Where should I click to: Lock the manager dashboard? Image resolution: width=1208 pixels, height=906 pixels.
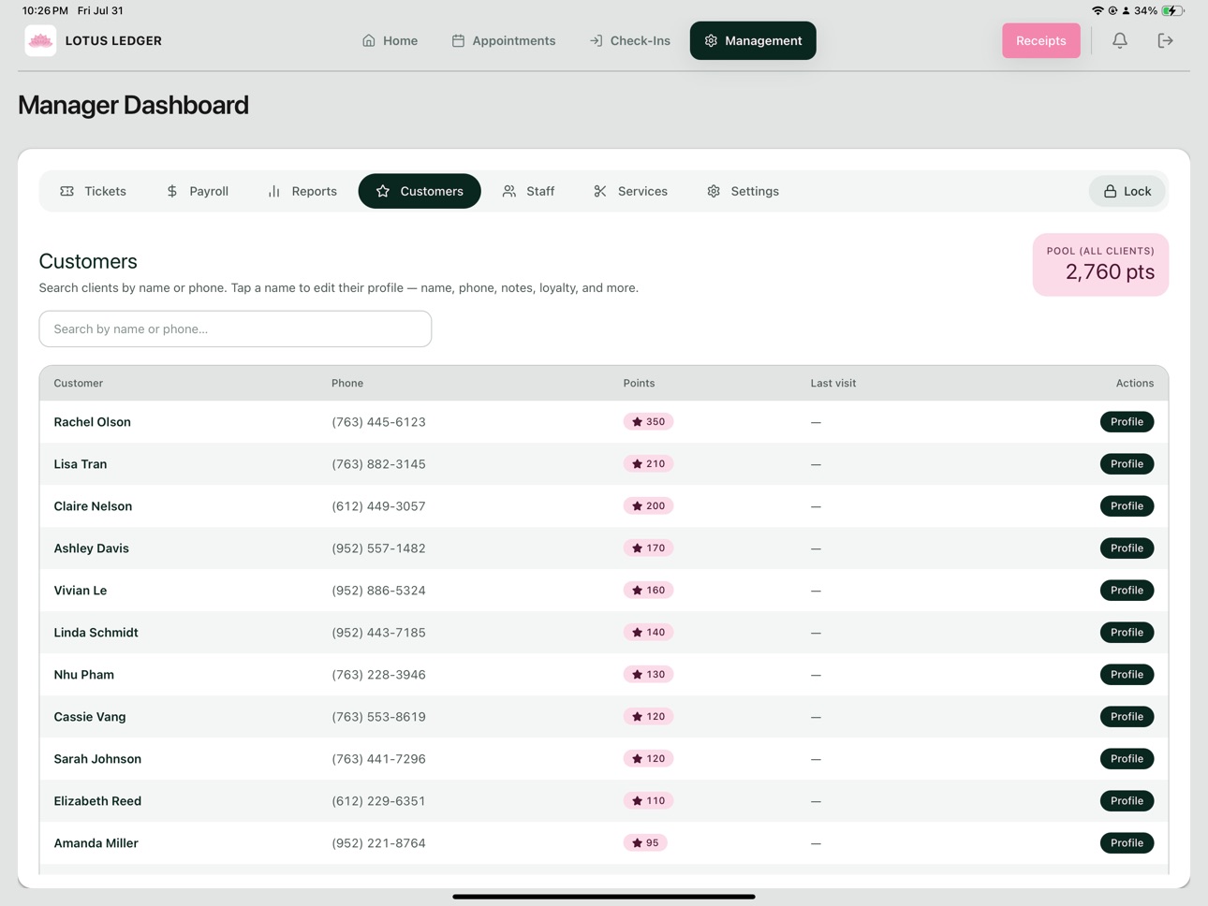point(1127,191)
